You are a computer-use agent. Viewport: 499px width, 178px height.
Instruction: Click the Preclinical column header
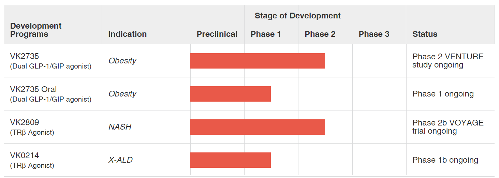coord(217,34)
